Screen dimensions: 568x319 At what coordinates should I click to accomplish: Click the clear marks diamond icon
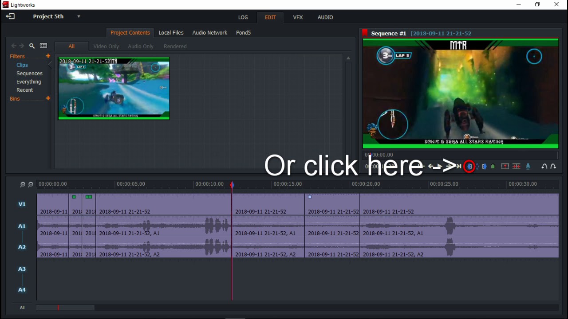tap(477, 167)
